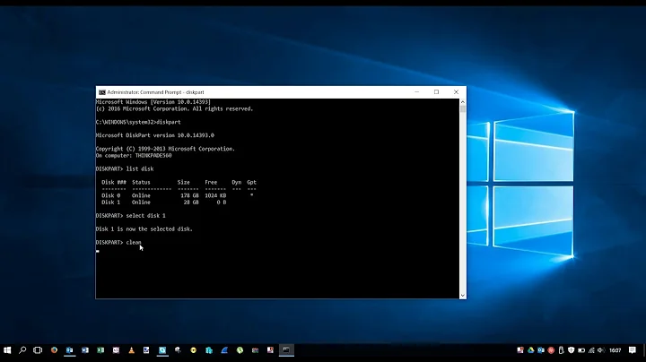Open the Windows Start menu
646x362 pixels.
(7, 350)
